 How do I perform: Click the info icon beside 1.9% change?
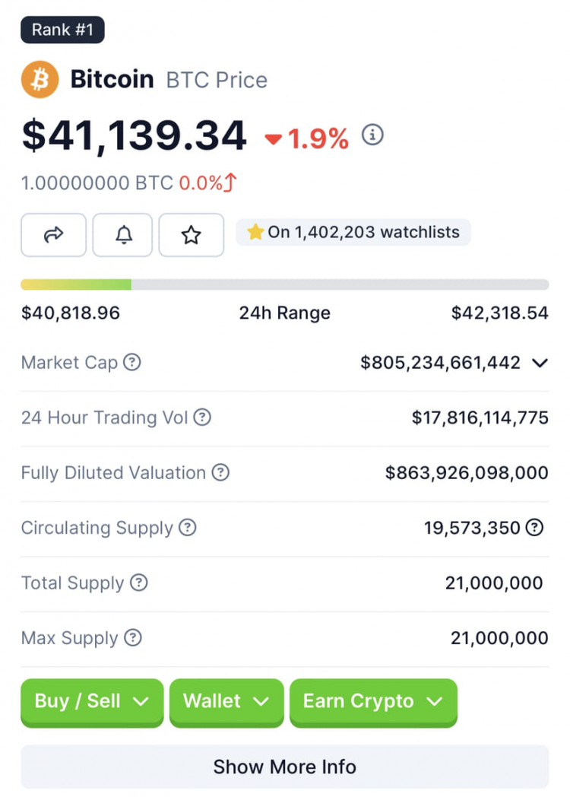(372, 135)
